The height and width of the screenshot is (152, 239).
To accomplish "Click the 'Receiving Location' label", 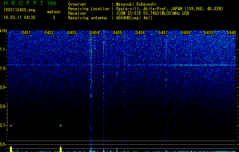I will [x=89, y=9].
